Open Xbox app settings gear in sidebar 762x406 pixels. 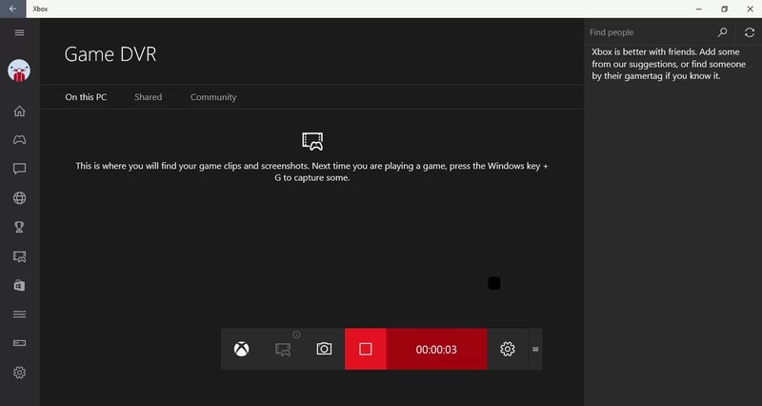tap(19, 372)
